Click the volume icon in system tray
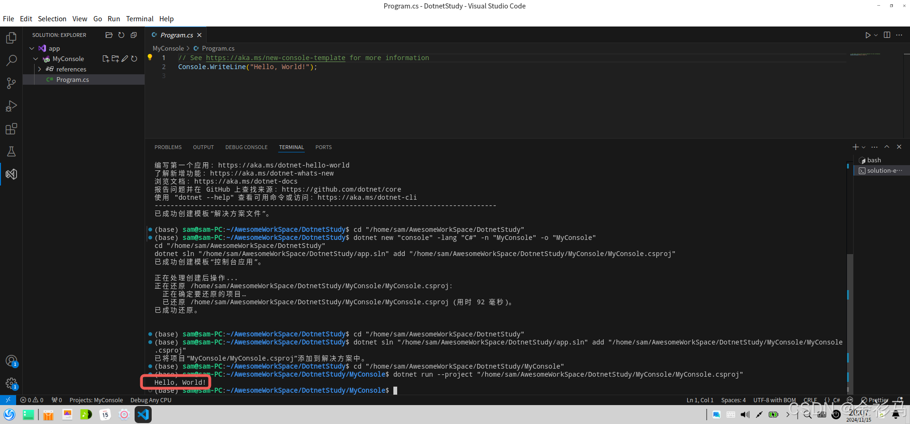Image resolution: width=910 pixels, height=424 pixels. 745,415
